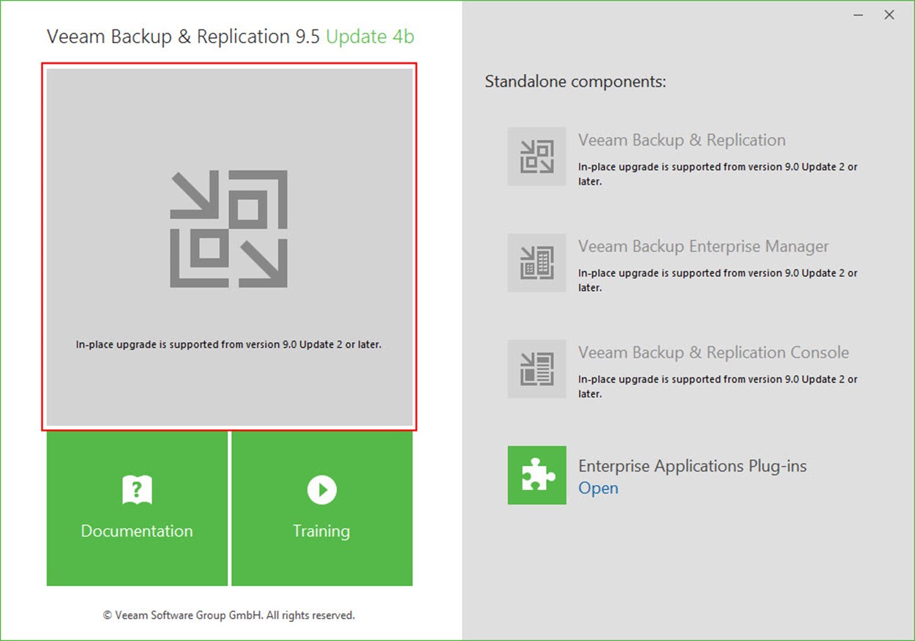Open the Documentation tile

(137, 508)
